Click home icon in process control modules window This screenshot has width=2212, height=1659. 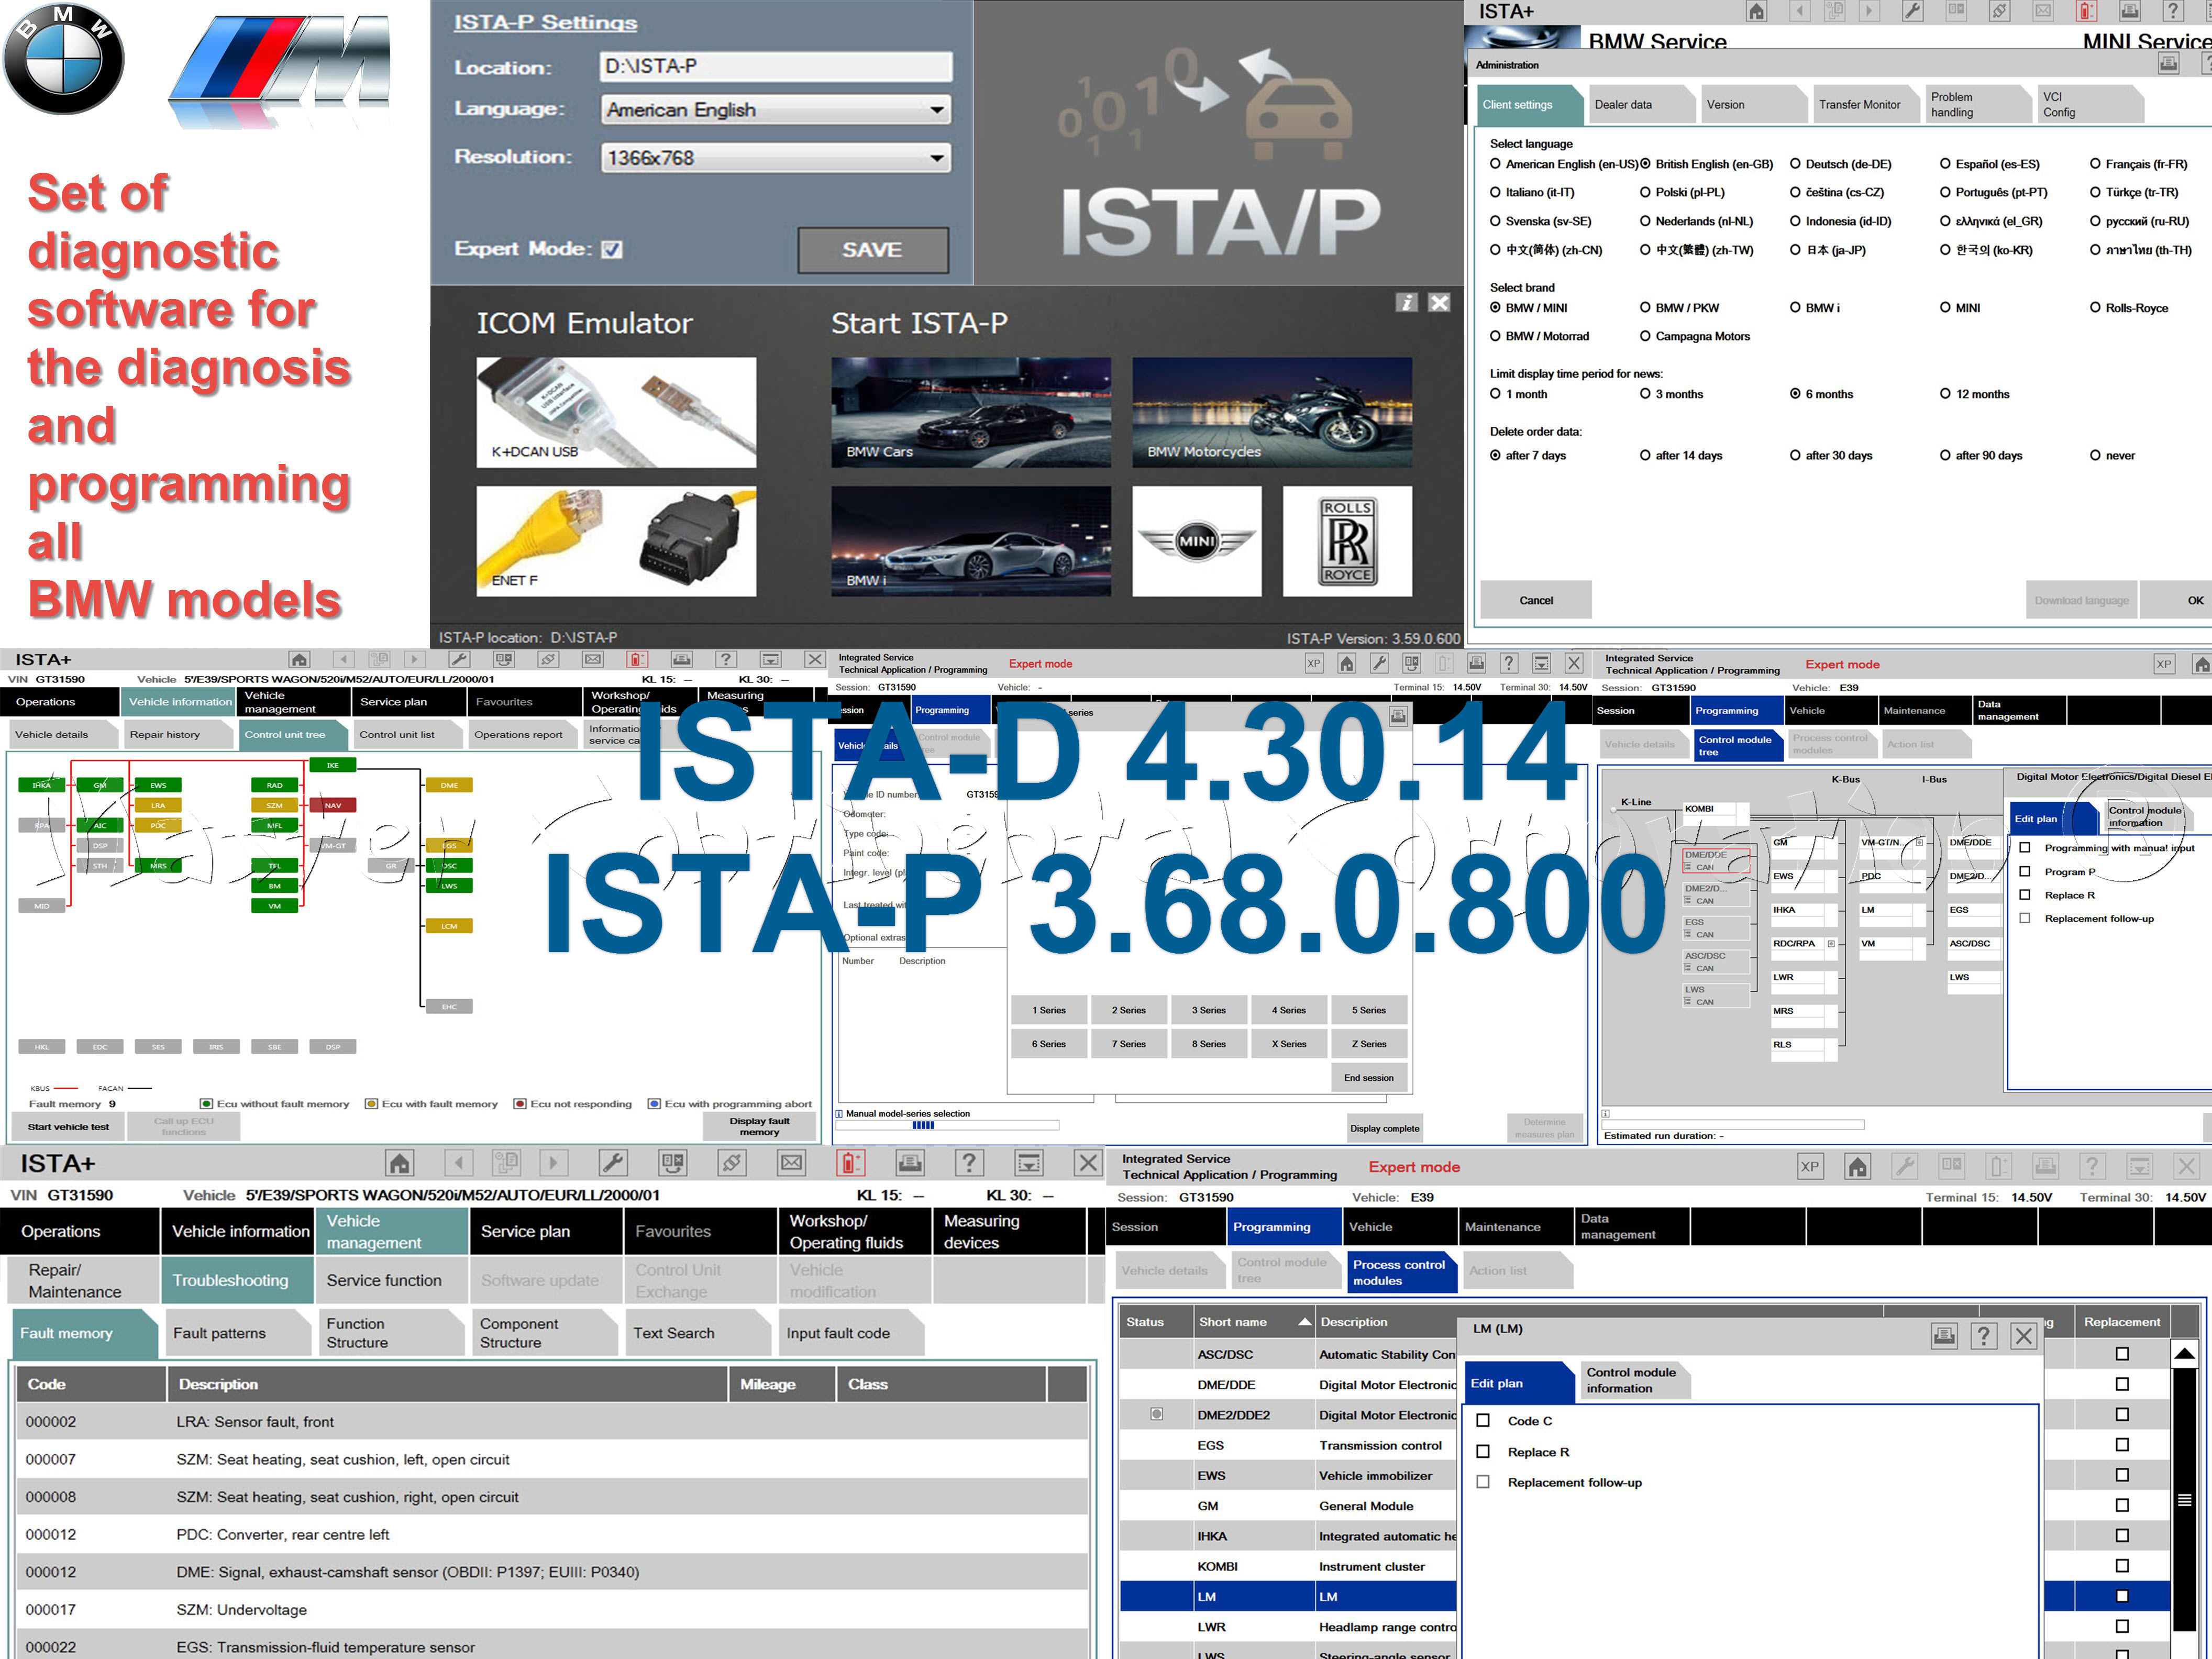pyautogui.click(x=1857, y=1166)
